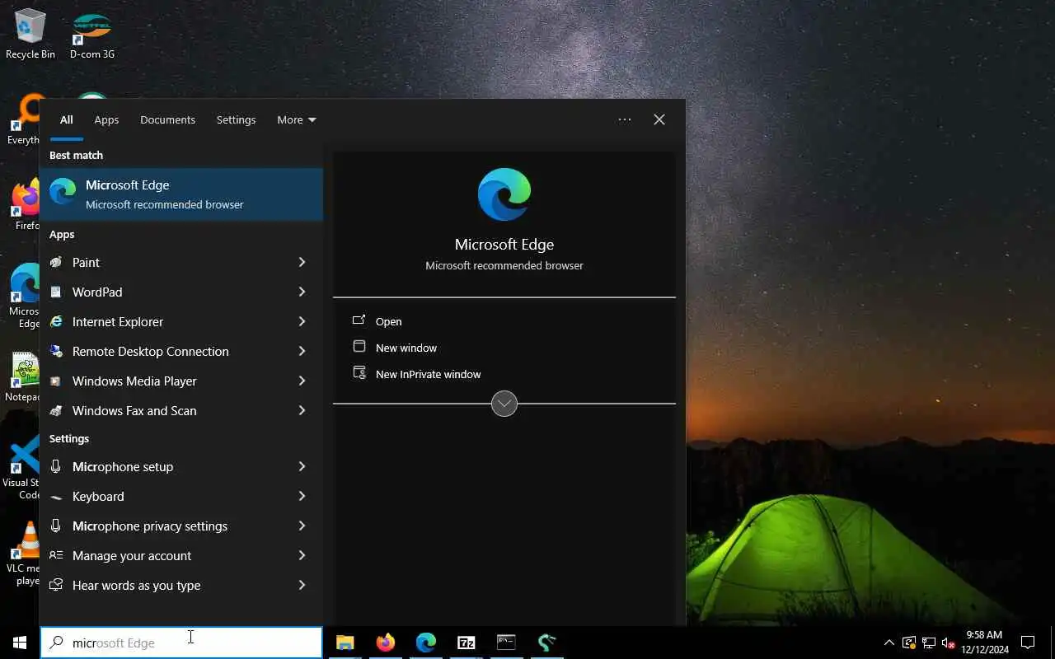
Task: Choose New InPrivate window text
Action: point(428,374)
